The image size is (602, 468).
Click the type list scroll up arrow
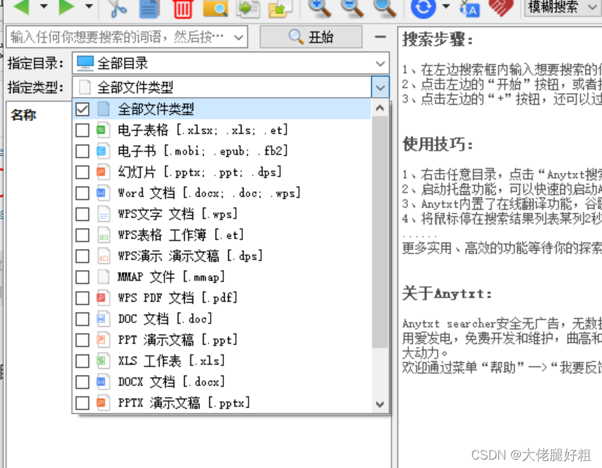coord(380,108)
